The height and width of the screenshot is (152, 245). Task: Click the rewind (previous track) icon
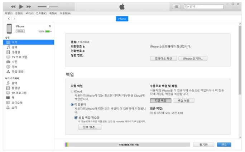(x=13, y=7)
